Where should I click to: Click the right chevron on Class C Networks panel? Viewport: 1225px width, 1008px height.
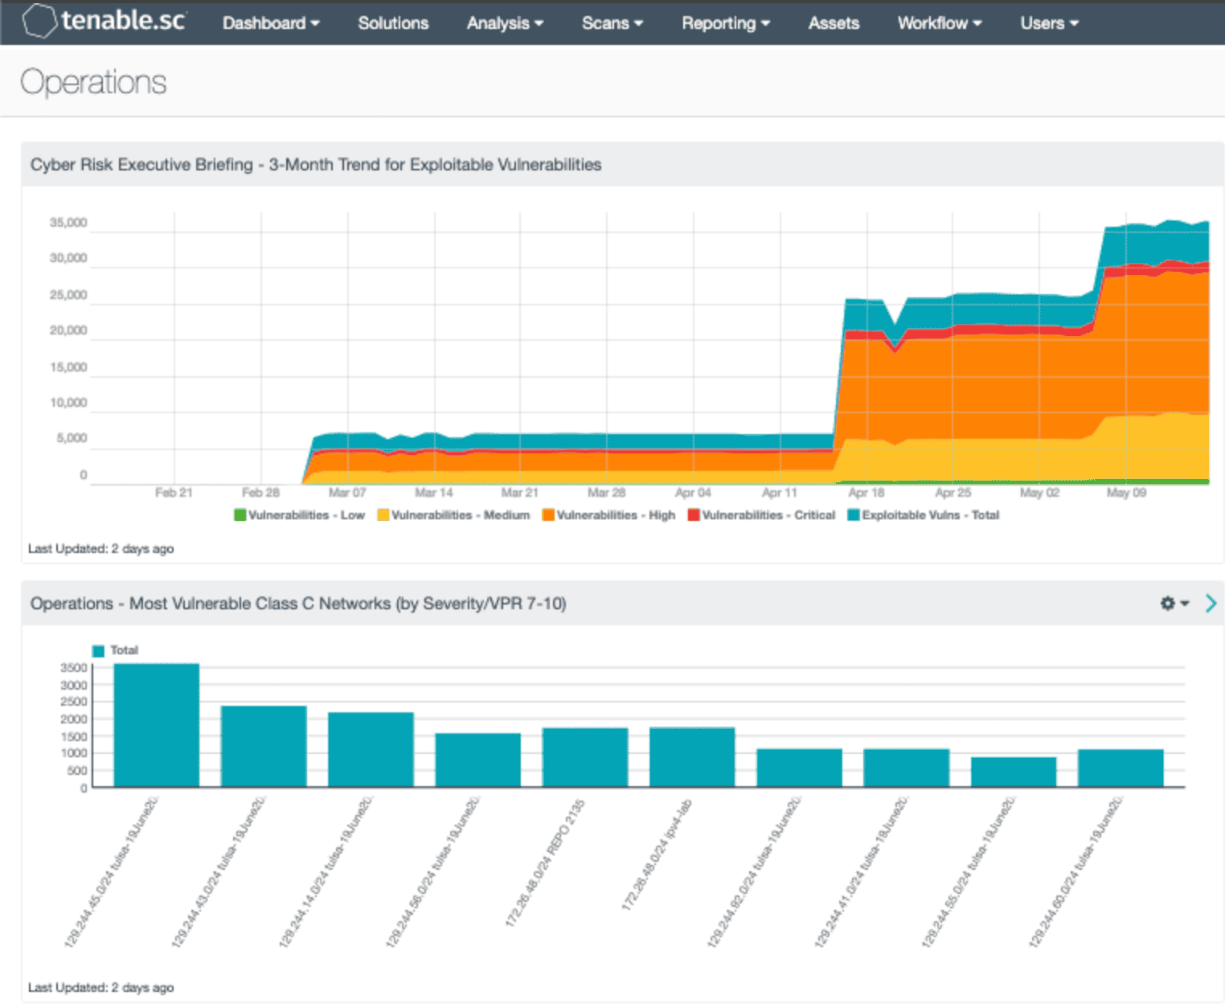coord(1211,603)
